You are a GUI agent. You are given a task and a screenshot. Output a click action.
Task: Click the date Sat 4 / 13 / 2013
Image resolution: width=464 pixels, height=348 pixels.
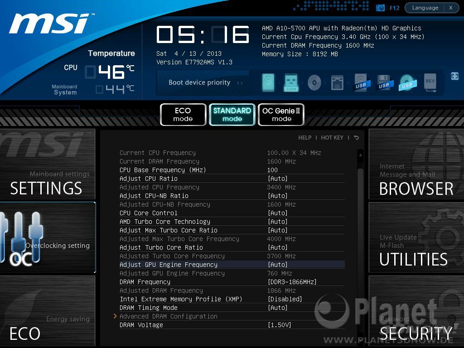[189, 53]
